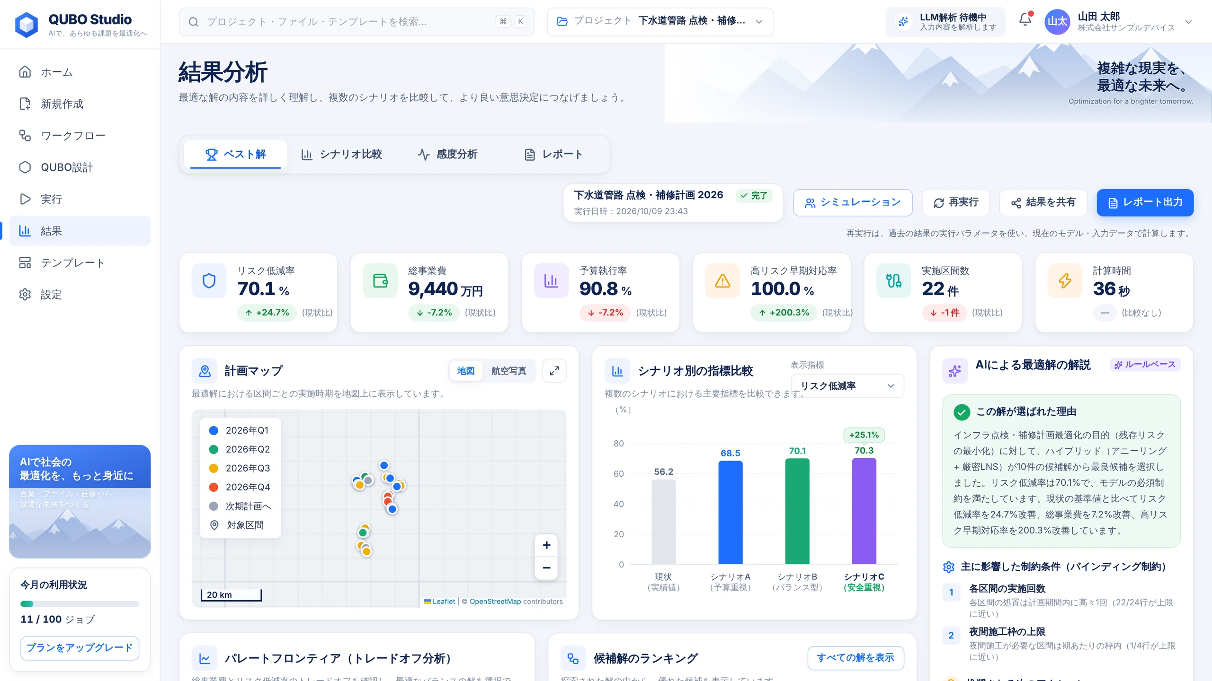This screenshot has height=681, width=1212.
Task: Click the 次期計画へ legend entry
Action: [241, 506]
